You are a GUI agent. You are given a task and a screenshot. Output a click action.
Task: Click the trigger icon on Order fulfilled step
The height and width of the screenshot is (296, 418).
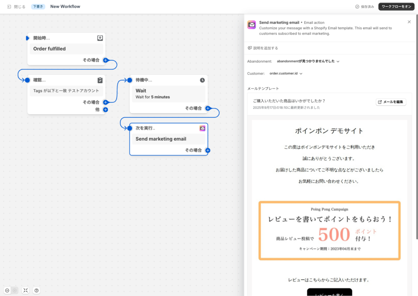100,38
